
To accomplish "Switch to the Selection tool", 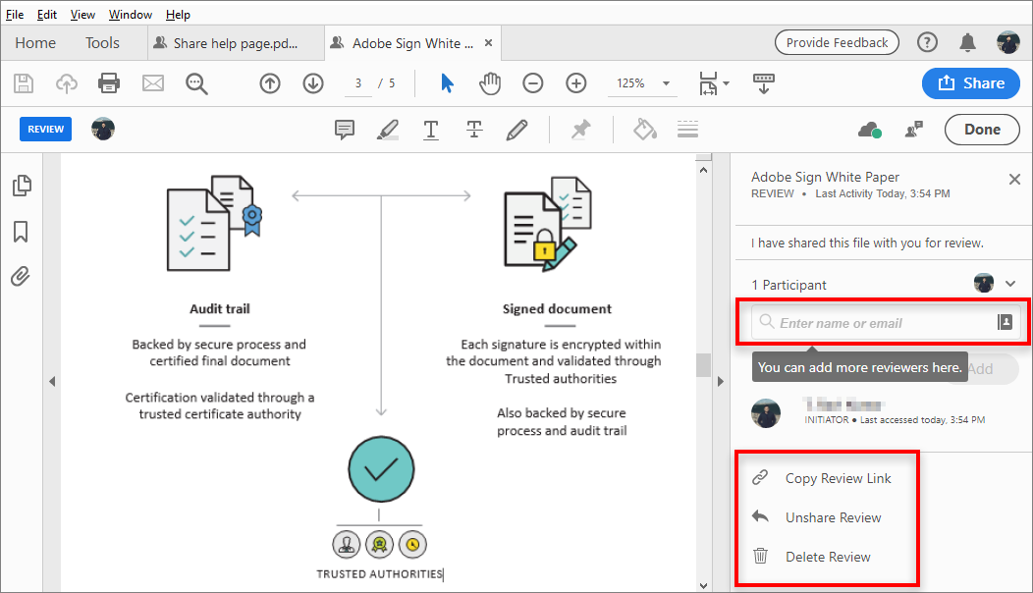I will tap(447, 83).
